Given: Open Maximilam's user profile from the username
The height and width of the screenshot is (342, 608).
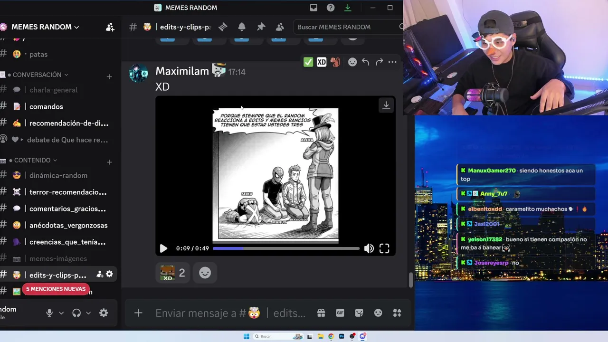Looking at the screenshot, I should tap(182, 71).
